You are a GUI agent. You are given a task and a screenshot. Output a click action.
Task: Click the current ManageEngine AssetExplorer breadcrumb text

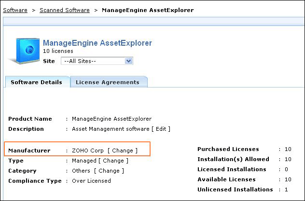click(148, 10)
